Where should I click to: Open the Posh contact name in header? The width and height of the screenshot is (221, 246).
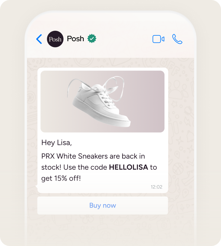click(76, 39)
